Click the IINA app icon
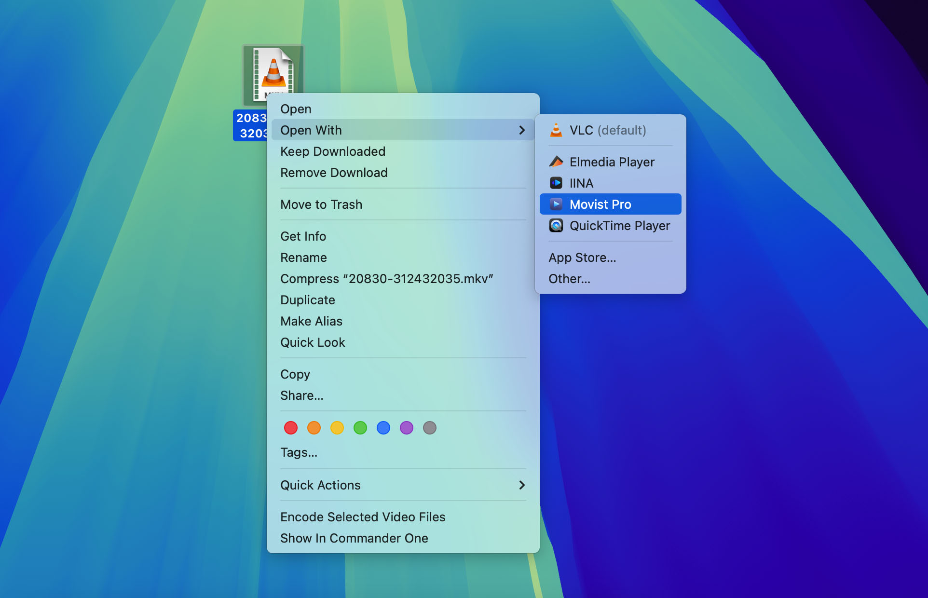 pos(556,183)
